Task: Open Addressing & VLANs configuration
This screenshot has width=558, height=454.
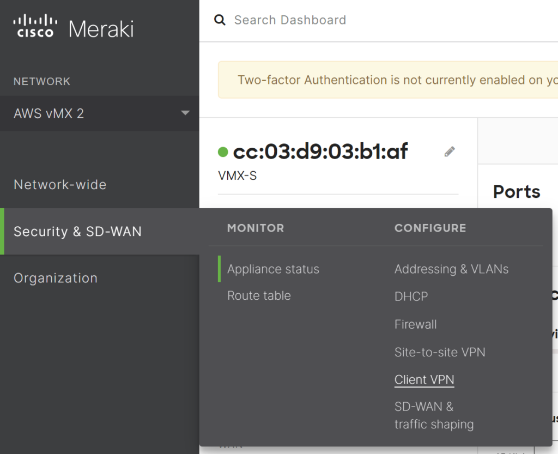Action: tap(451, 269)
